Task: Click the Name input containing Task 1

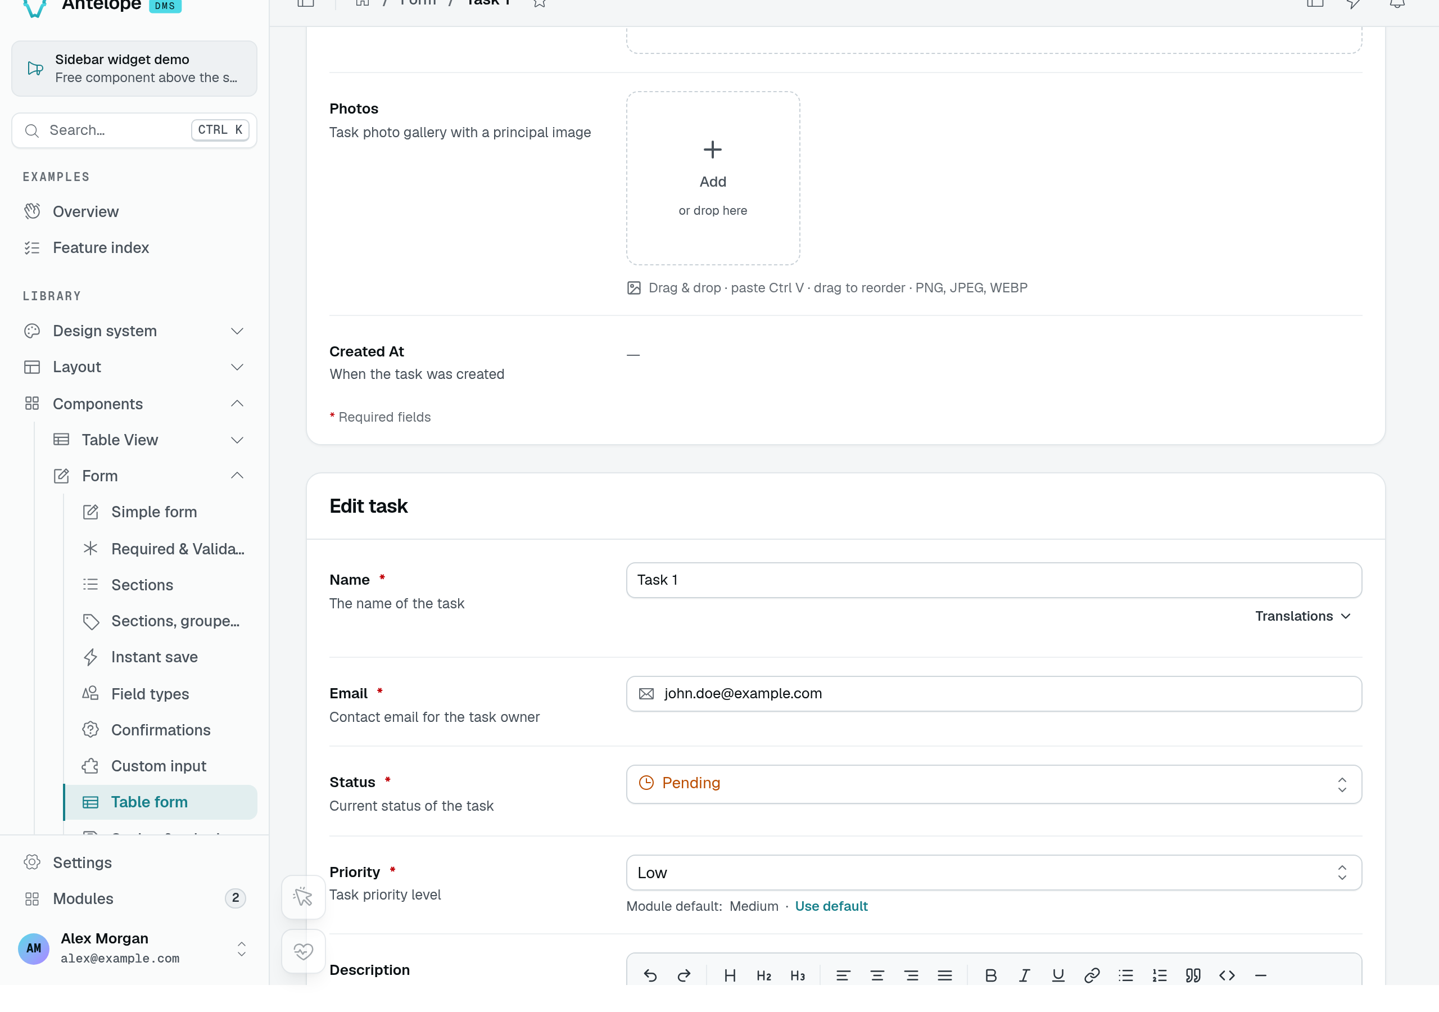Action: click(x=993, y=579)
